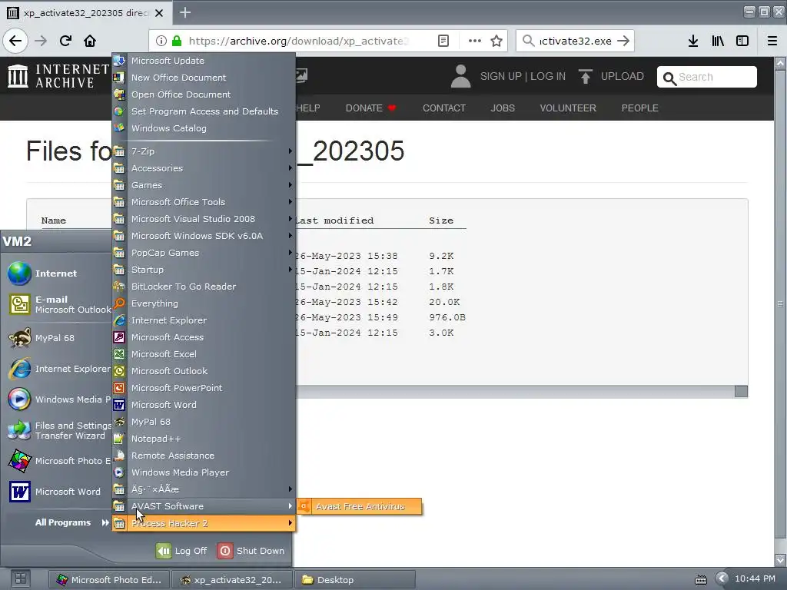Click the Internet Archive Search field
Viewport: 787px width, 590px height.
coord(707,77)
